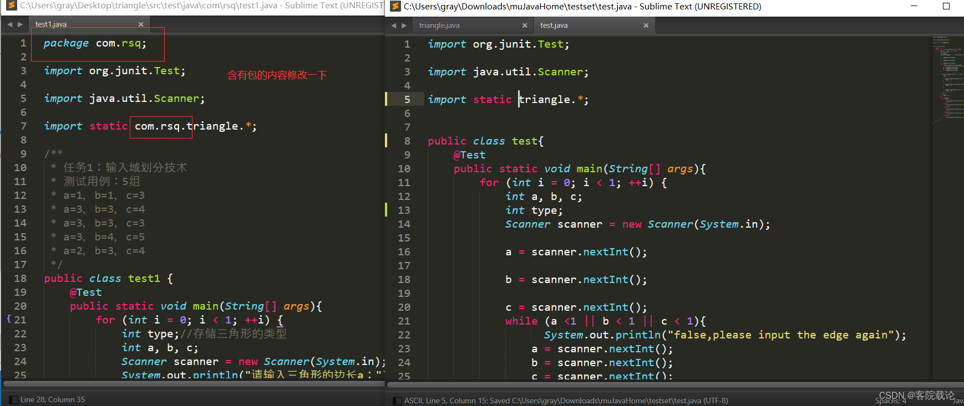Click the Sublime Text icon in the right title bar
The width and height of the screenshot is (964, 406).
tap(395, 7)
